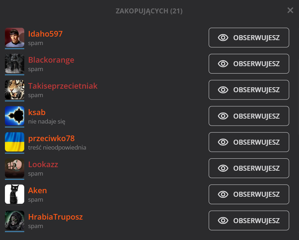Open HrabiaTruposz's skull avatar

(x=14, y=220)
